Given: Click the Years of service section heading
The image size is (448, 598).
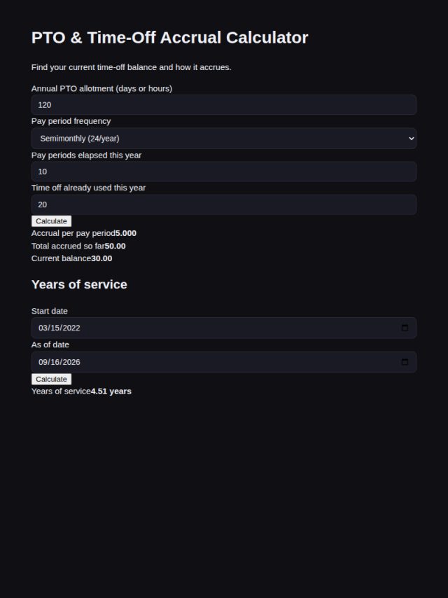Looking at the screenshot, I should tap(79, 284).
